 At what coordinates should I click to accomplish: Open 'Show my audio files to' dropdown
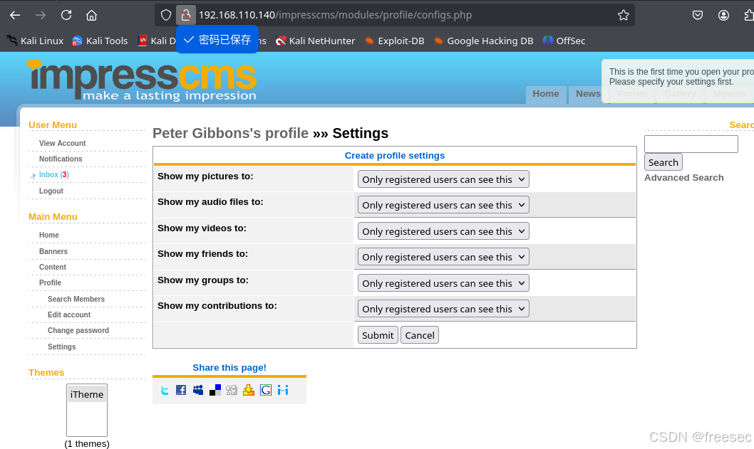[x=443, y=205]
